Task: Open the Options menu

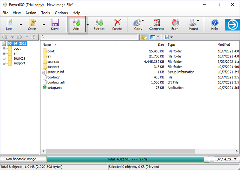Action: tap(61, 13)
